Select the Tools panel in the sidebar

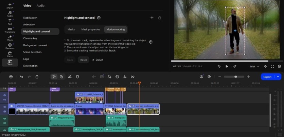click(x=10, y=63)
